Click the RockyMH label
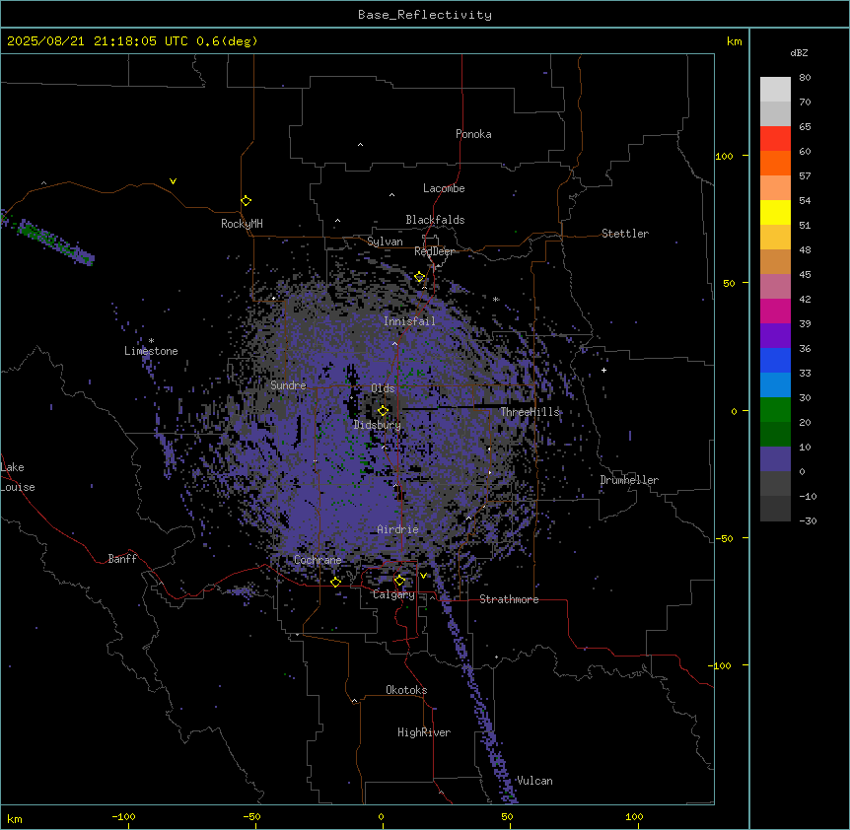850x830 pixels. (242, 224)
